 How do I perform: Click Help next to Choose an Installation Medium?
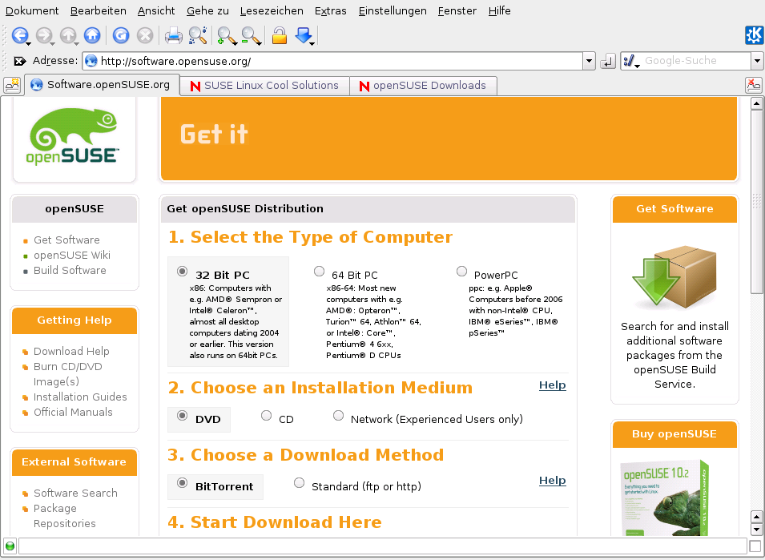tap(552, 385)
